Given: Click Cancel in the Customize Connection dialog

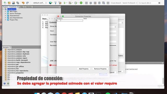Looking at the screenshot, I should (112, 72).
